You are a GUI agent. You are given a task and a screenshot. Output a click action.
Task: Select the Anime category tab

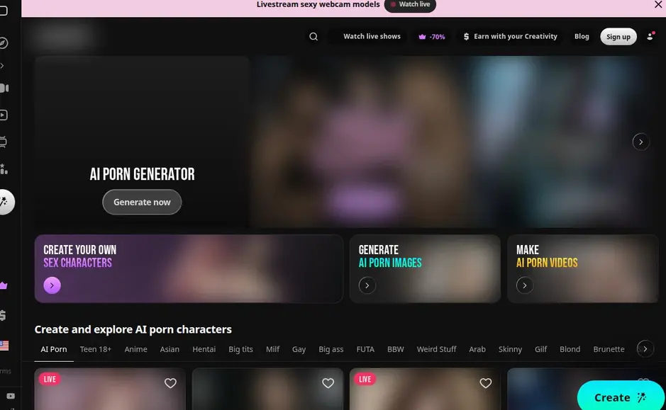135,349
